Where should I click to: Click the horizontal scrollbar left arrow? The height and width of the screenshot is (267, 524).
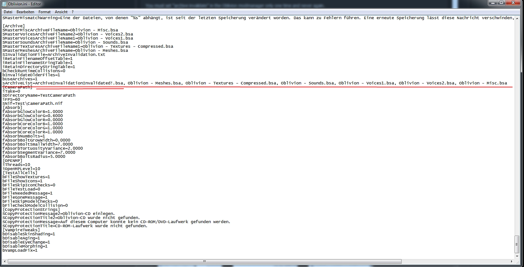click(5, 261)
